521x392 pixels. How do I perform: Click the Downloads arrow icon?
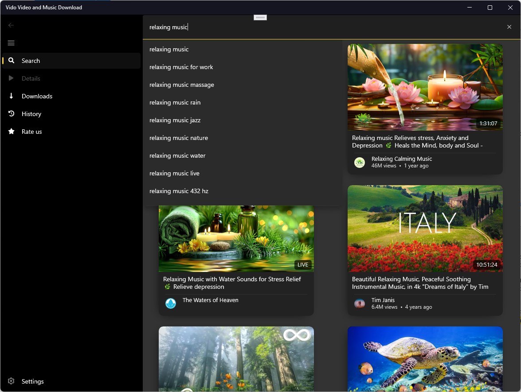tap(12, 96)
